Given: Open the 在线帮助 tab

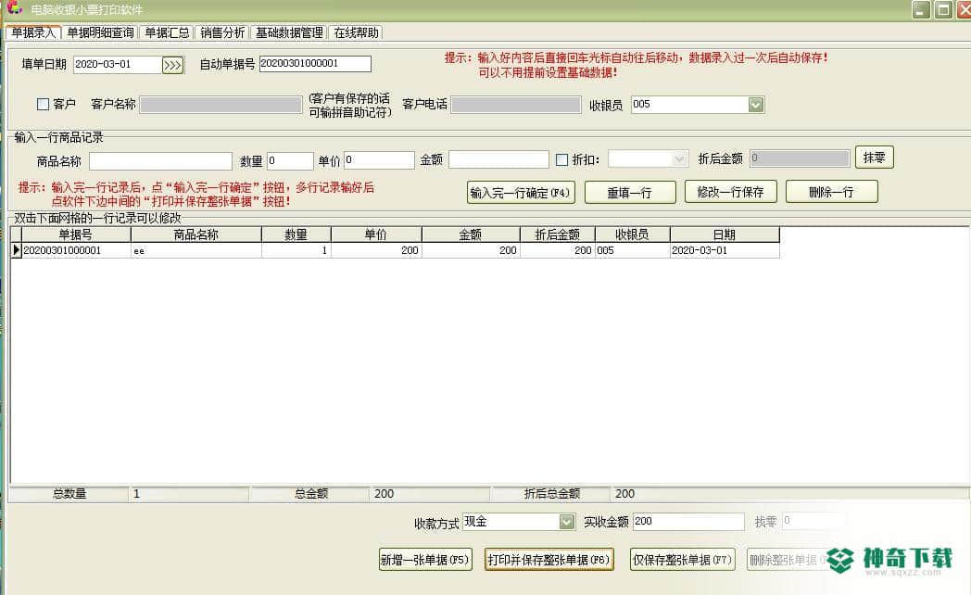Looking at the screenshot, I should (356, 32).
